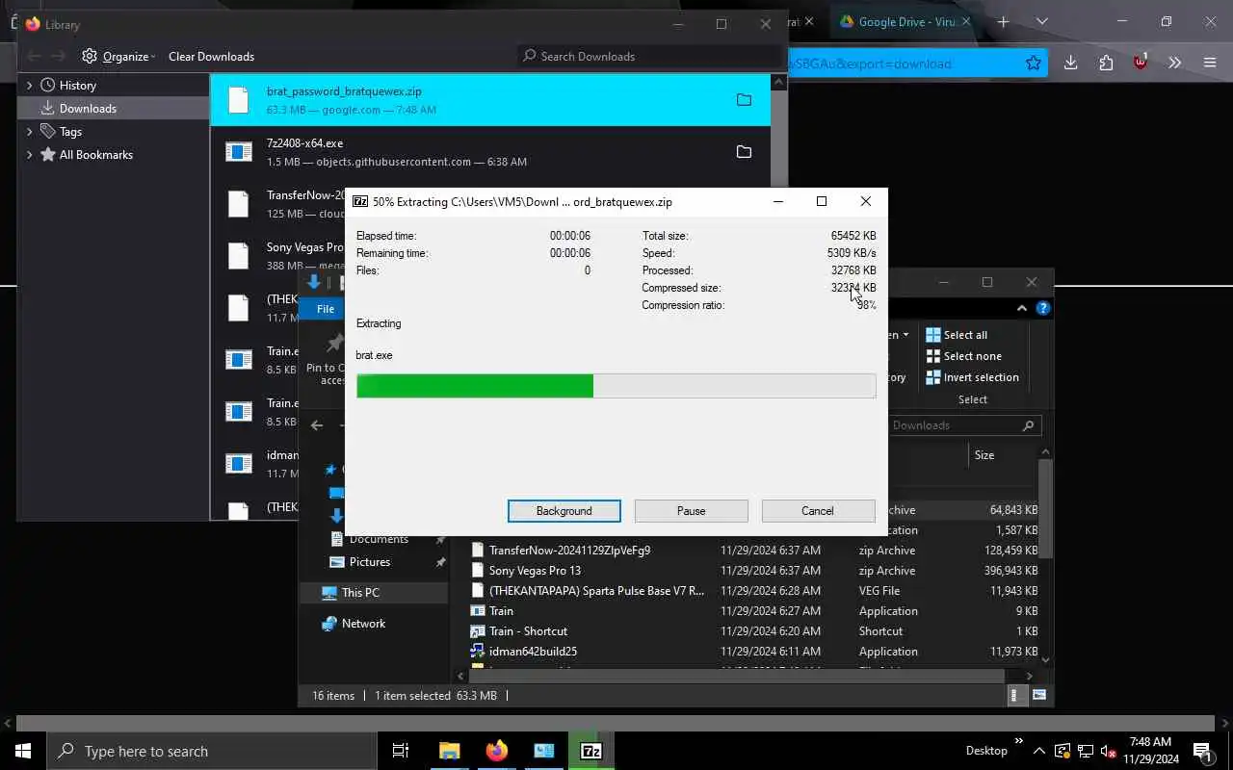Select brat_password_bratquewex.zip download entry
Viewport: 1233px width, 770px height.
(x=490, y=100)
